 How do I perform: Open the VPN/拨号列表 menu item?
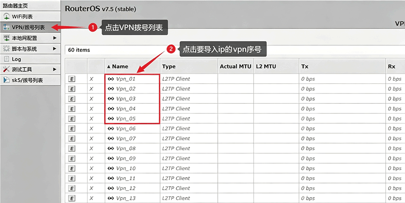click(30, 27)
